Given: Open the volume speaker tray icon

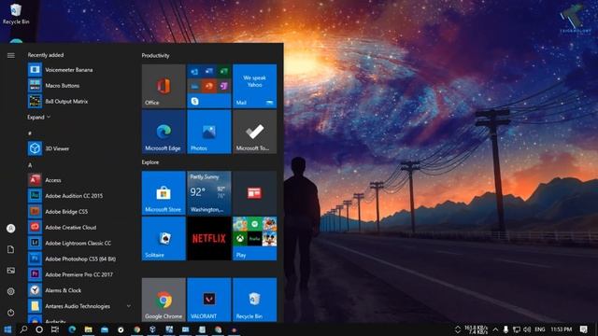Looking at the screenshot, I should (x=527, y=329).
